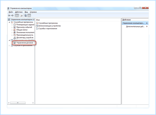Click the Служебные программы icon in center list

point(37,23)
